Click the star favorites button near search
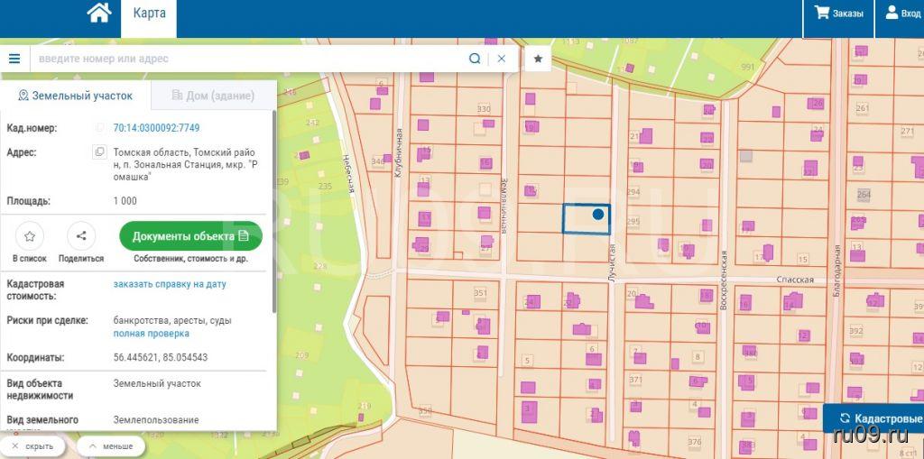924x459 pixels. pyautogui.click(x=538, y=59)
